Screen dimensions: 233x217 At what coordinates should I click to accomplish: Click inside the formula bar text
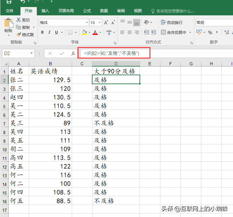pos(111,53)
